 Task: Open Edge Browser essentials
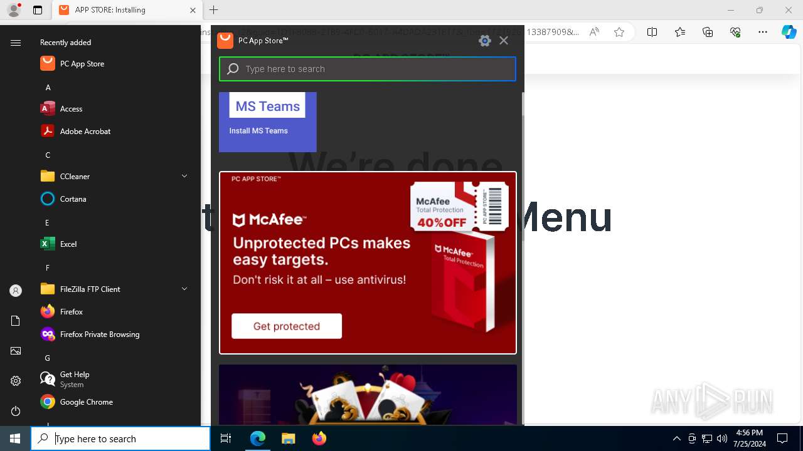pyautogui.click(x=735, y=32)
